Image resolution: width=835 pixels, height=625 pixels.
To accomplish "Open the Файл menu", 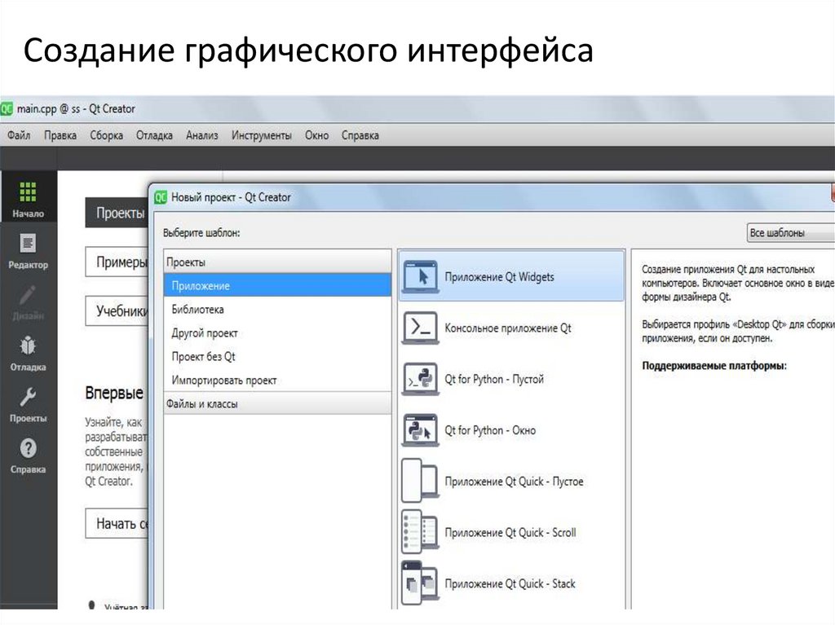I will [x=19, y=135].
